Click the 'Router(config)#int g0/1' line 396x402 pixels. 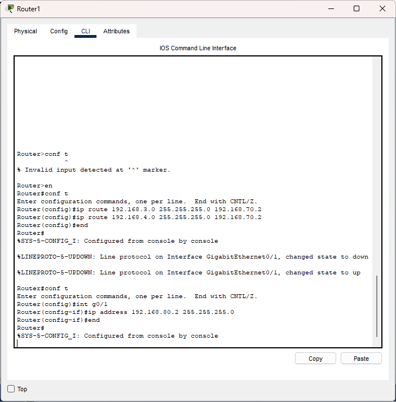pyautogui.click(x=62, y=304)
